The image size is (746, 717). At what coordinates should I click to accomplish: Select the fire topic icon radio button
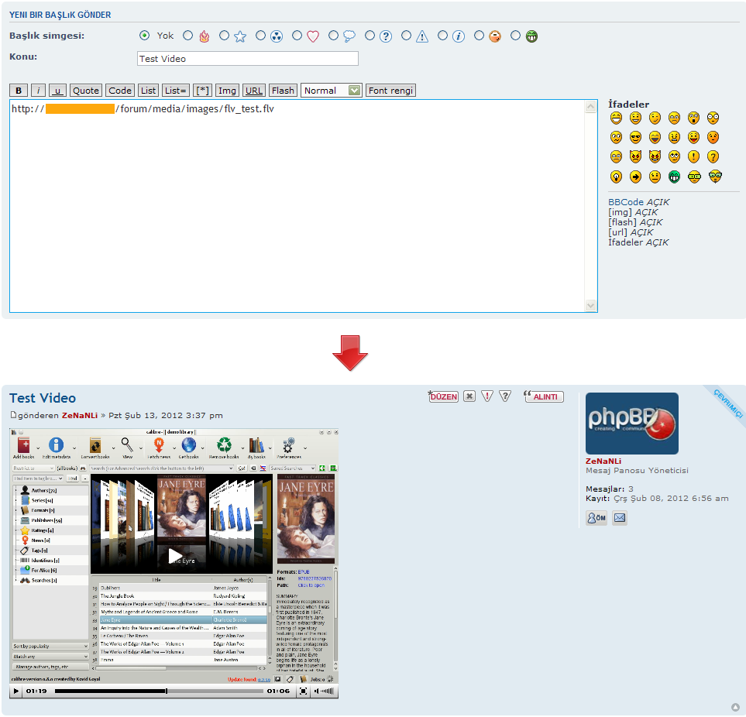pos(188,36)
